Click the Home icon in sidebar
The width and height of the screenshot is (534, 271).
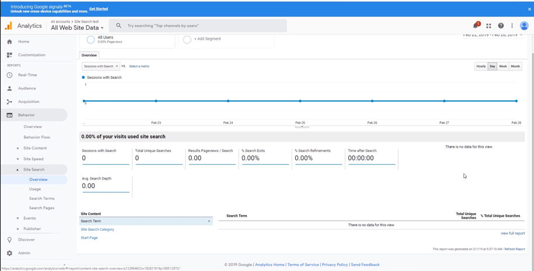point(9,41)
